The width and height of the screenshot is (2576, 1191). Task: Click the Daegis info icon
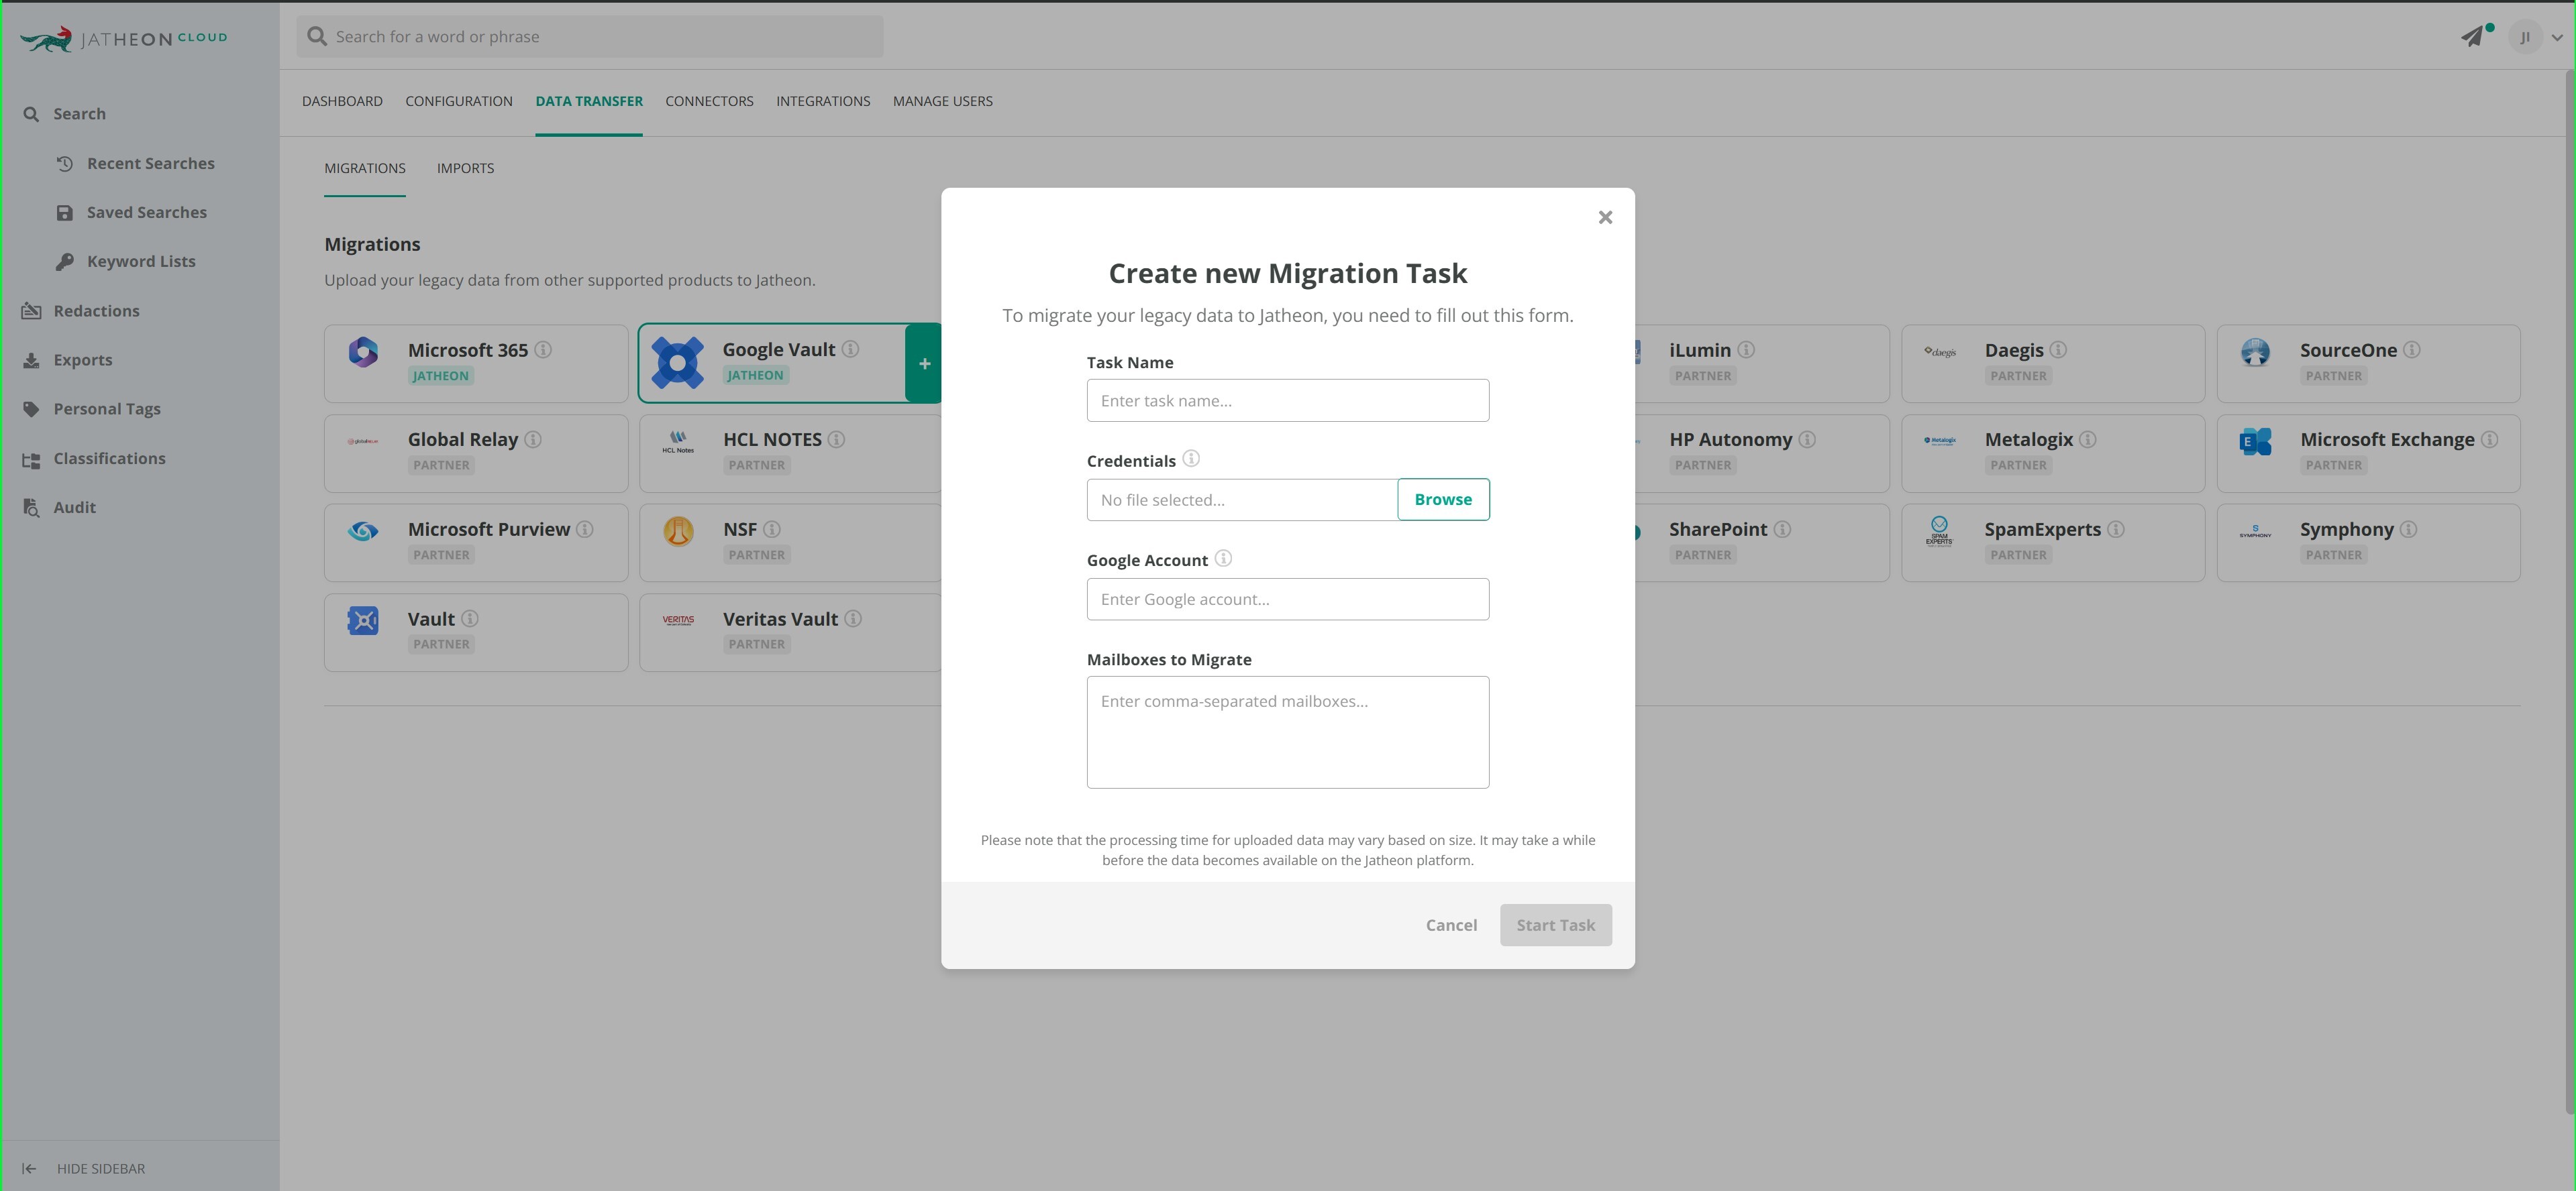pos(2058,349)
